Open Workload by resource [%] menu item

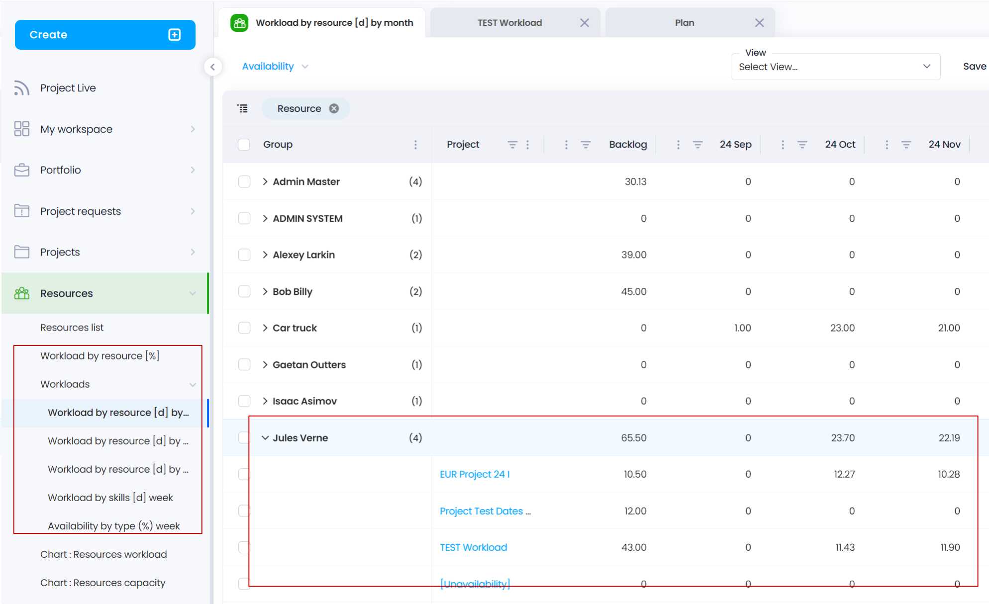(x=99, y=356)
